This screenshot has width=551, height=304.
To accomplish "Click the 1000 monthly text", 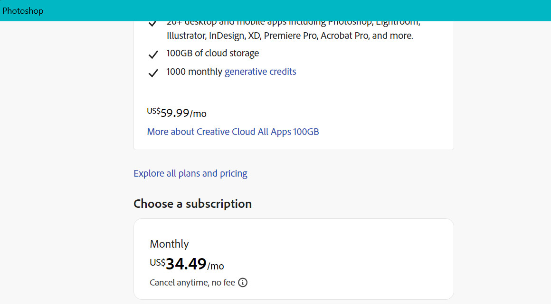I will point(194,72).
